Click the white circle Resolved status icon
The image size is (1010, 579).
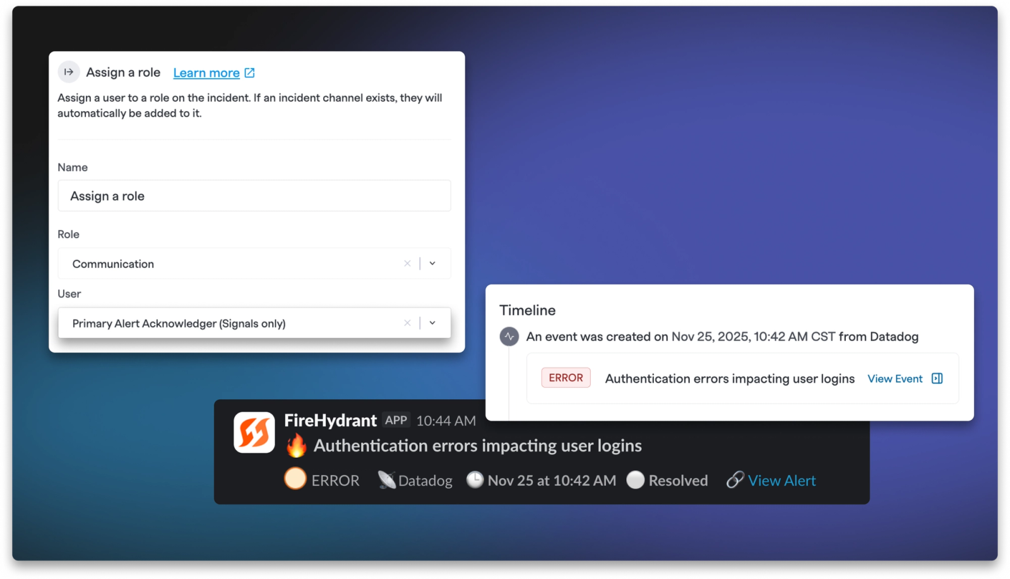pos(636,480)
